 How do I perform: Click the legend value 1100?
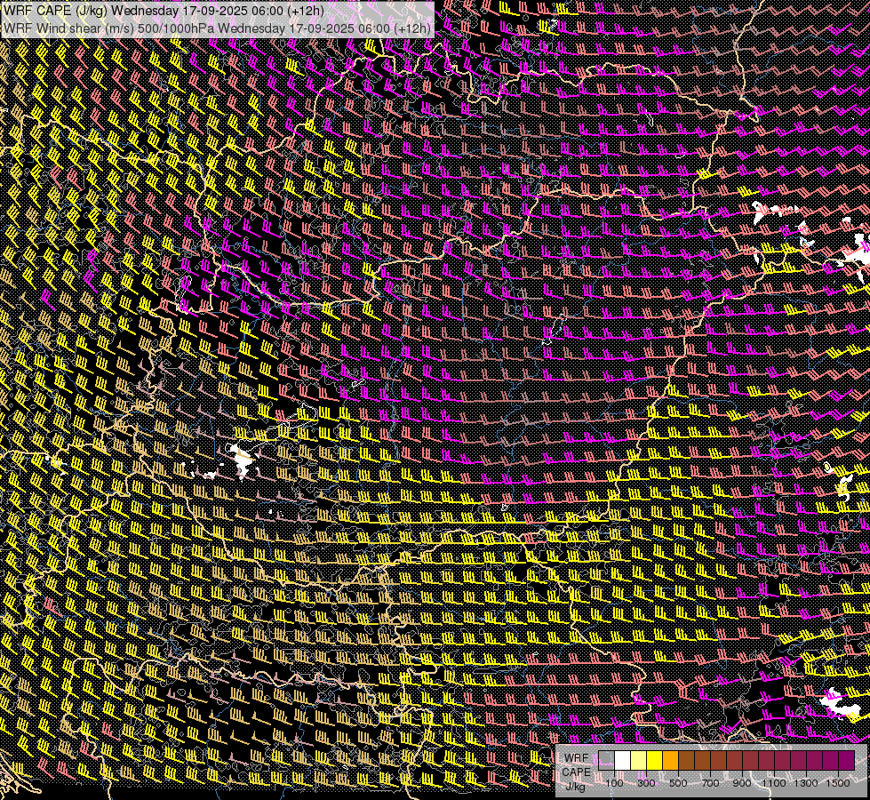[773, 783]
